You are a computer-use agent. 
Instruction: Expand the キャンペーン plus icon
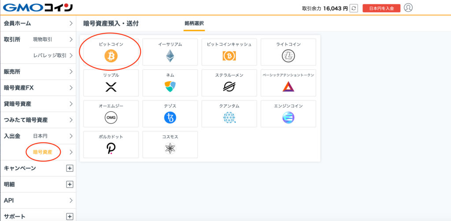(70, 168)
